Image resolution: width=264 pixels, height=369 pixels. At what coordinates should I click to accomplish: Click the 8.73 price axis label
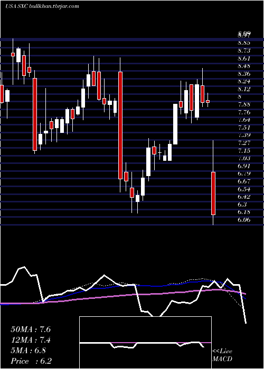[x=244, y=51]
